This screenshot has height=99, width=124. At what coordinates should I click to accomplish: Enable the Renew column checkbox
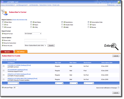88,27
